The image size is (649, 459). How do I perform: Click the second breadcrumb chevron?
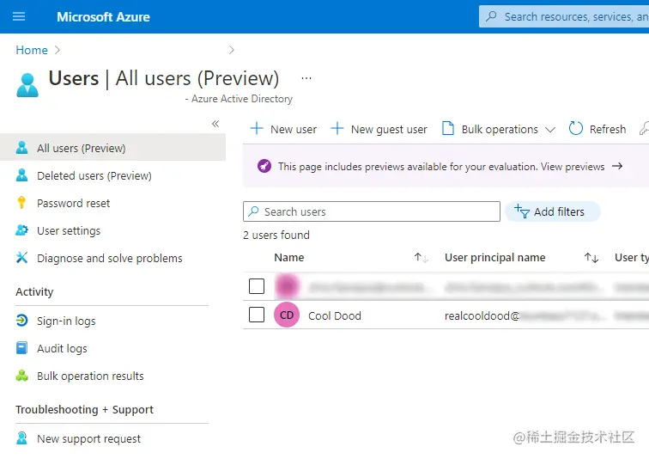232,50
